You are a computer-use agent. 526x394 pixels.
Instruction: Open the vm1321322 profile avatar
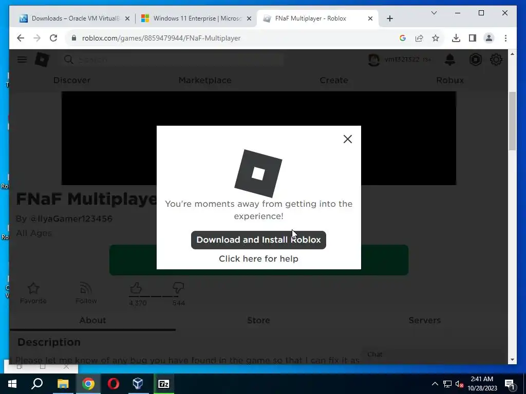[x=374, y=60]
